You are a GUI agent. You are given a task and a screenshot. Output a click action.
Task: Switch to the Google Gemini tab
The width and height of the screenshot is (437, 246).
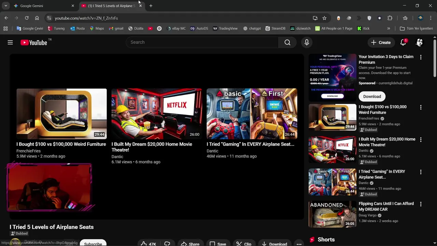tap(44, 6)
